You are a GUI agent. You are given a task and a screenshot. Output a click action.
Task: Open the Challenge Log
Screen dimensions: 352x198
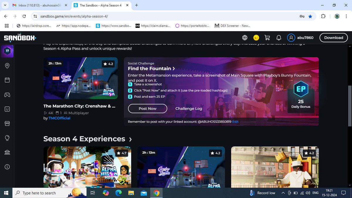[x=189, y=109]
